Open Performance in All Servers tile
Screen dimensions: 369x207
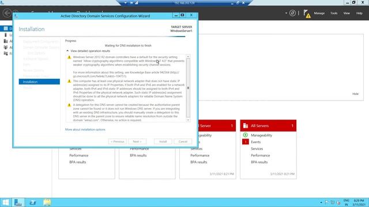point(260,155)
